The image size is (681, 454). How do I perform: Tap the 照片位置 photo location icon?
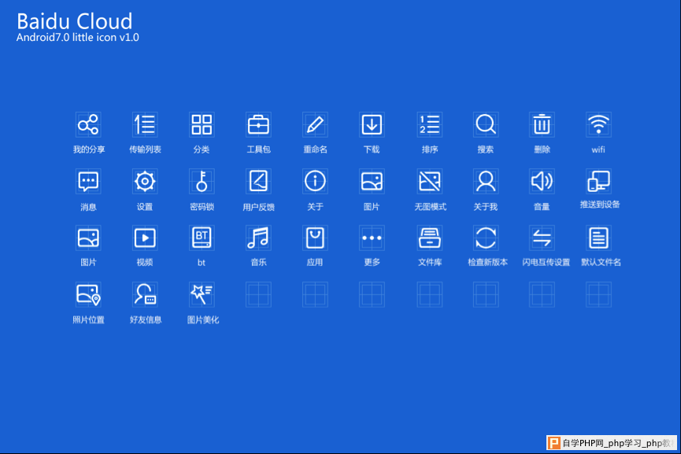tap(88, 295)
